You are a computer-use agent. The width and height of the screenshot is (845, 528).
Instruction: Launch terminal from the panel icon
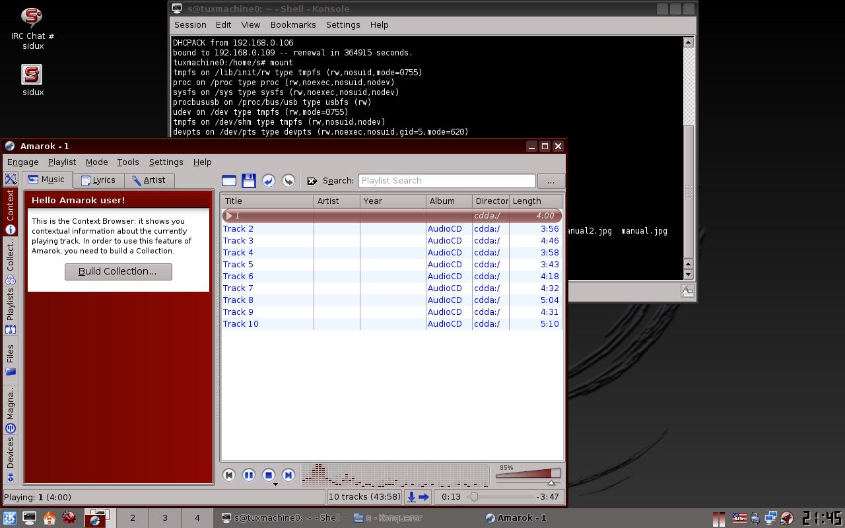coord(30,518)
